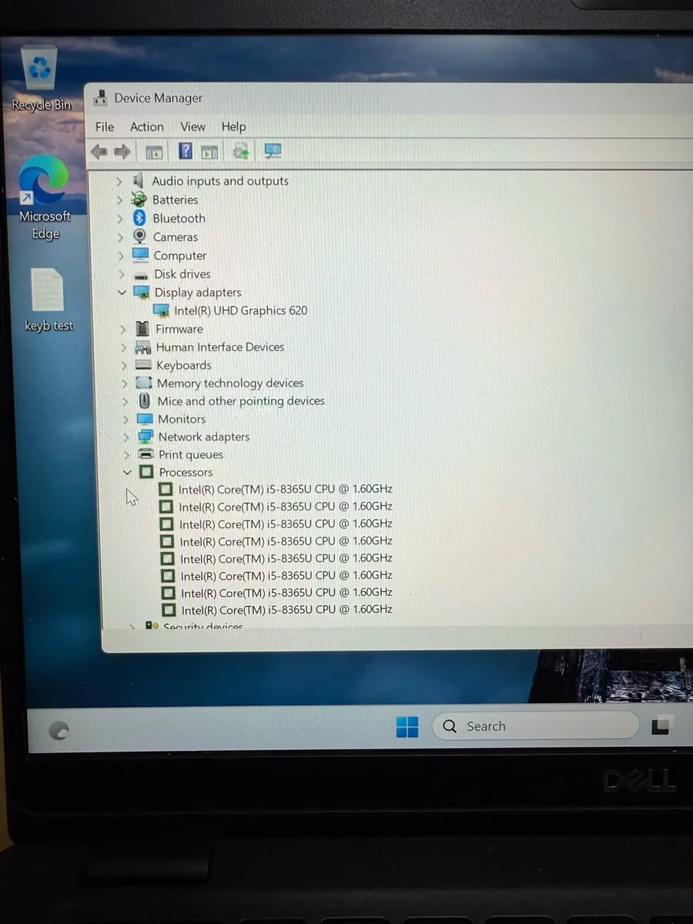
Task: Expand the Network adapters node arrow
Action: click(x=126, y=437)
